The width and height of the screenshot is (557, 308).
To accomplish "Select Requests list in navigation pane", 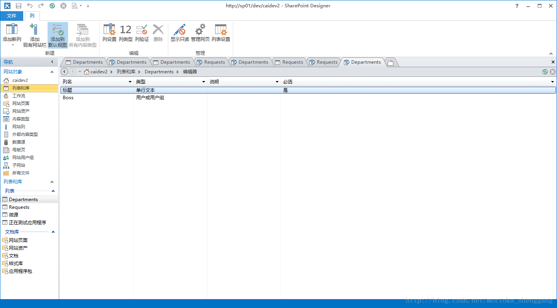I will pyautogui.click(x=19, y=207).
